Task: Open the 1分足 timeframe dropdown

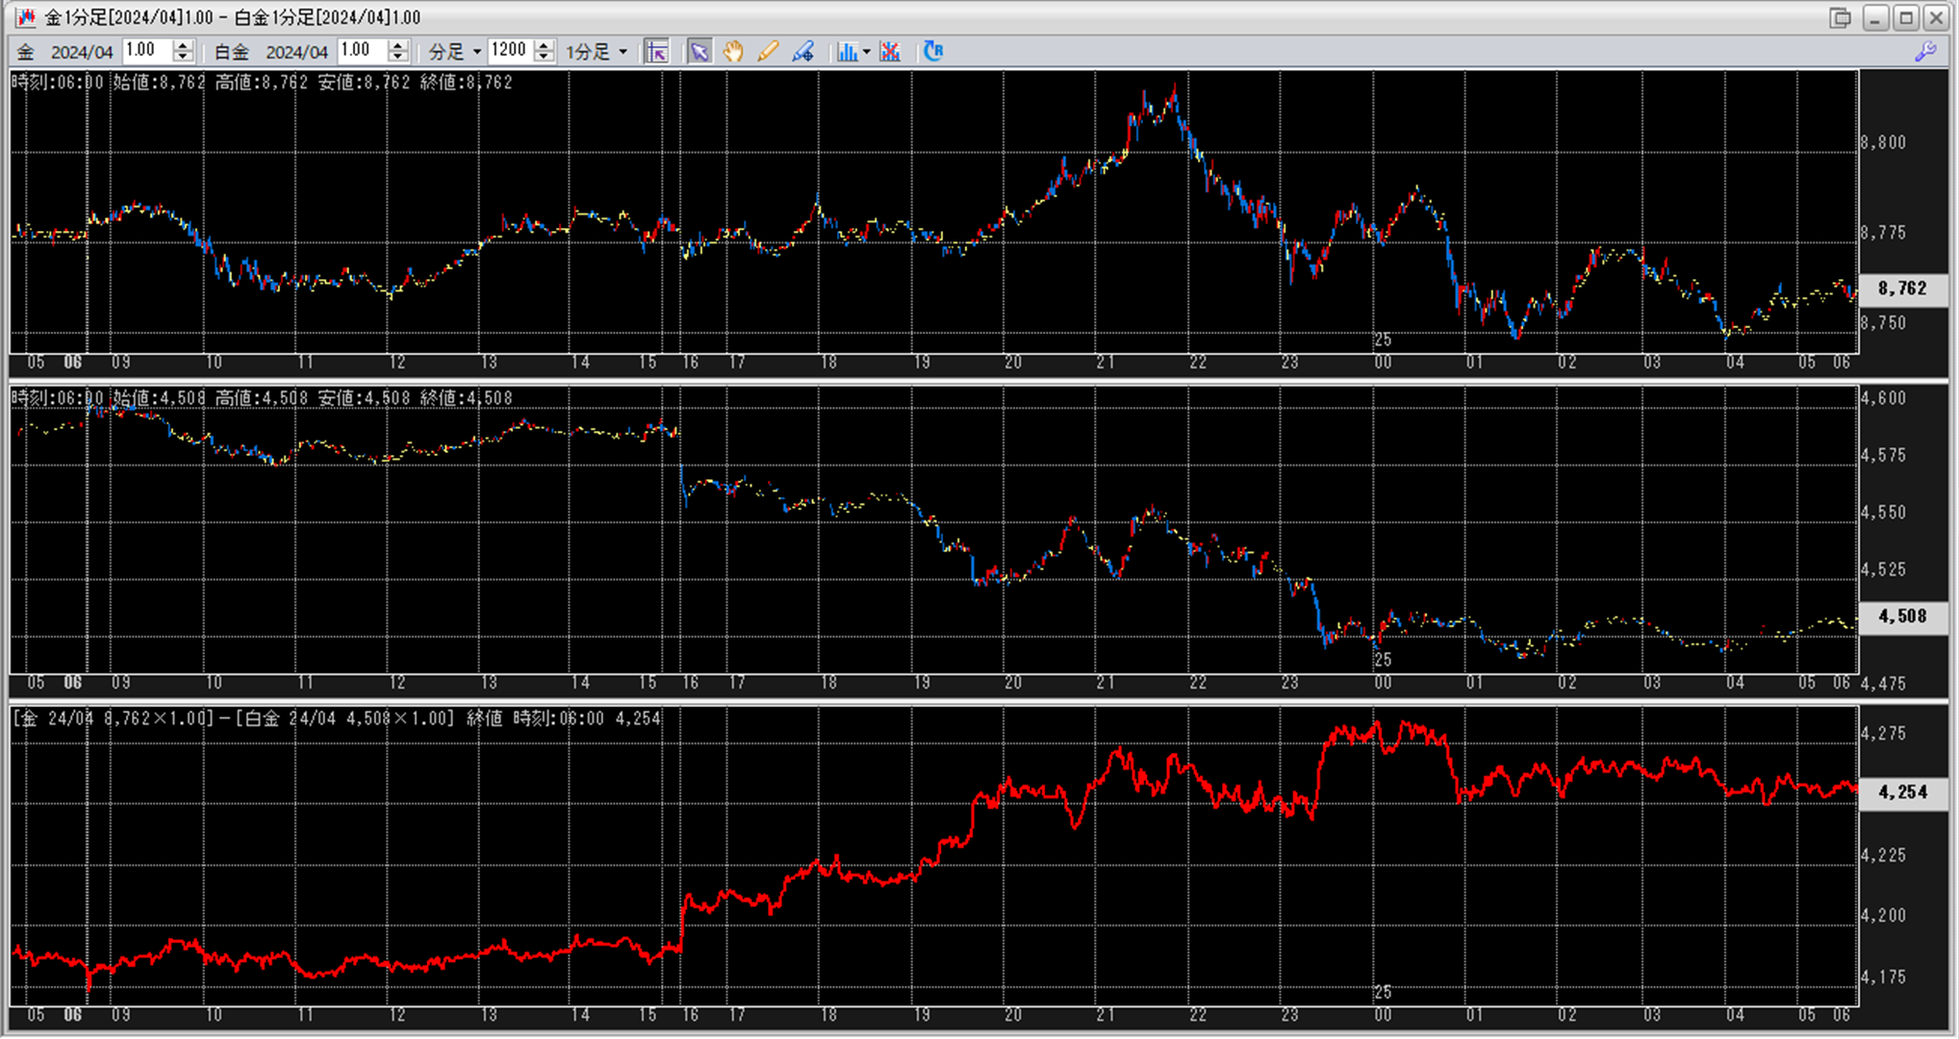Action: point(623,52)
